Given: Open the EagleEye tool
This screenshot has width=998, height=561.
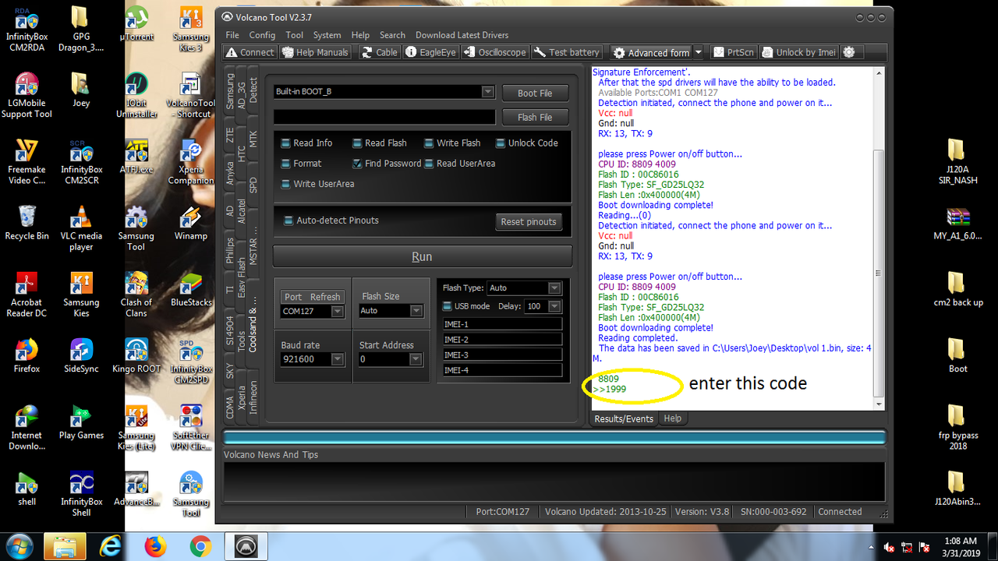Looking at the screenshot, I should point(430,52).
